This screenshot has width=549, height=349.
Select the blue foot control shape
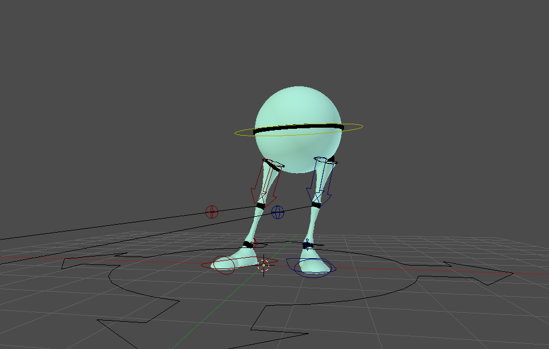click(x=311, y=268)
